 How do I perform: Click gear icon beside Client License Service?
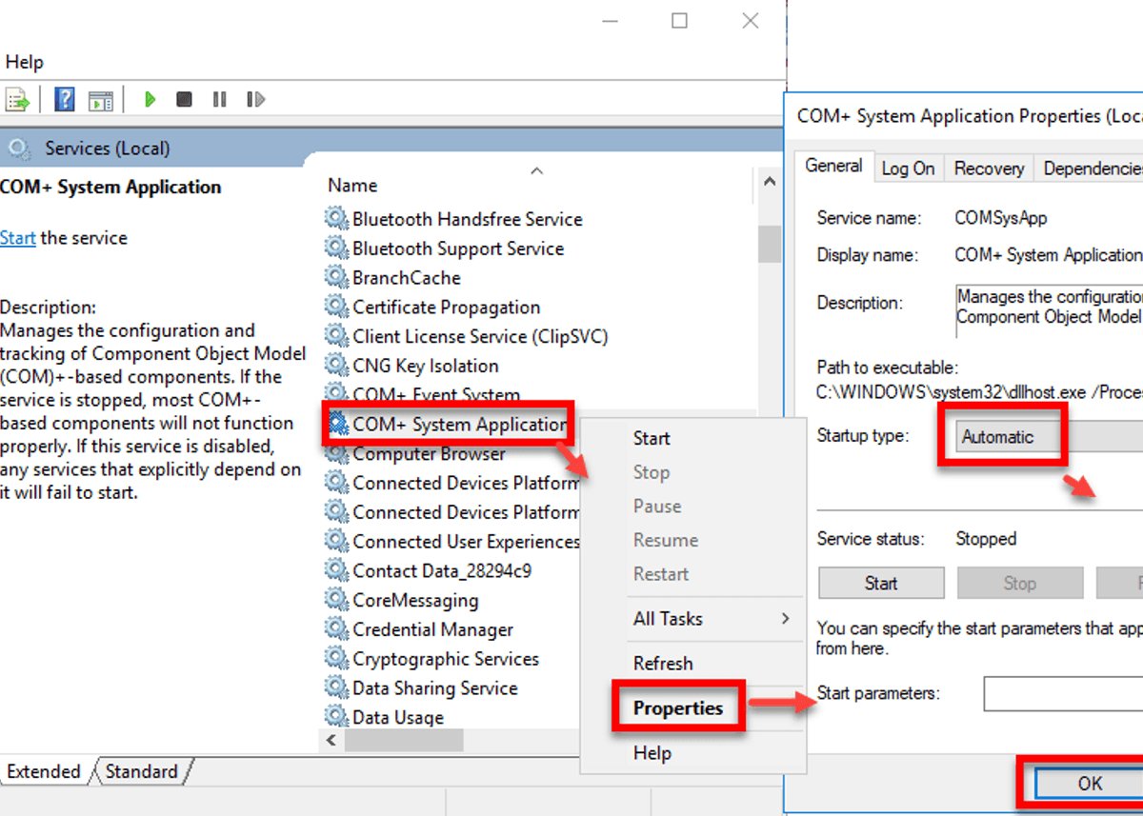pos(337,336)
